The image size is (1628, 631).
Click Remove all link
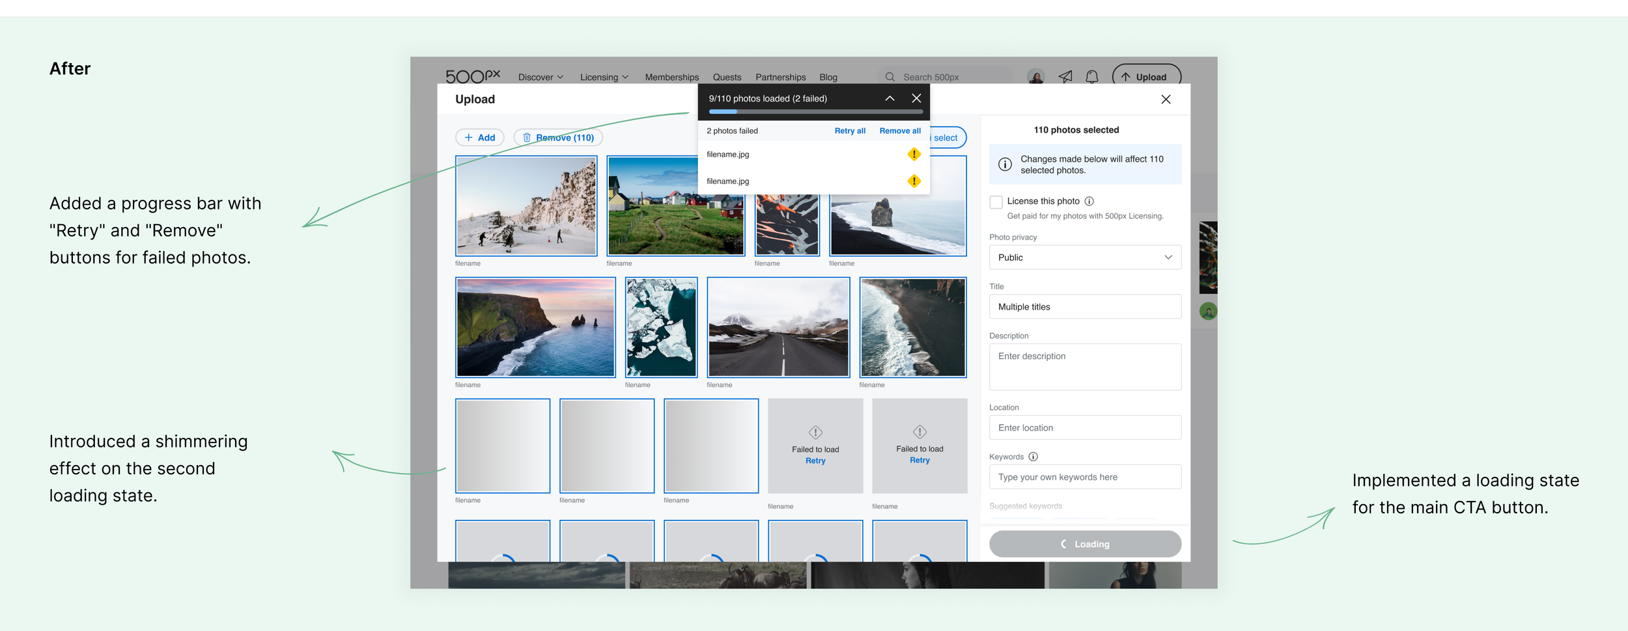[x=900, y=131]
